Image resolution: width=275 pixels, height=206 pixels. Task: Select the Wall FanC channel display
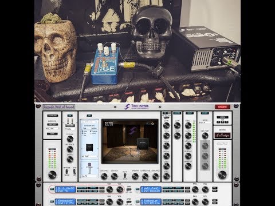[x=151, y=189]
